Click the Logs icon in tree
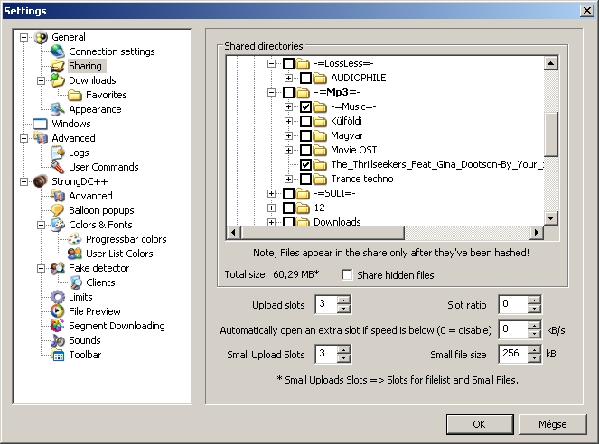This screenshot has height=444, width=599. tap(58, 153)
